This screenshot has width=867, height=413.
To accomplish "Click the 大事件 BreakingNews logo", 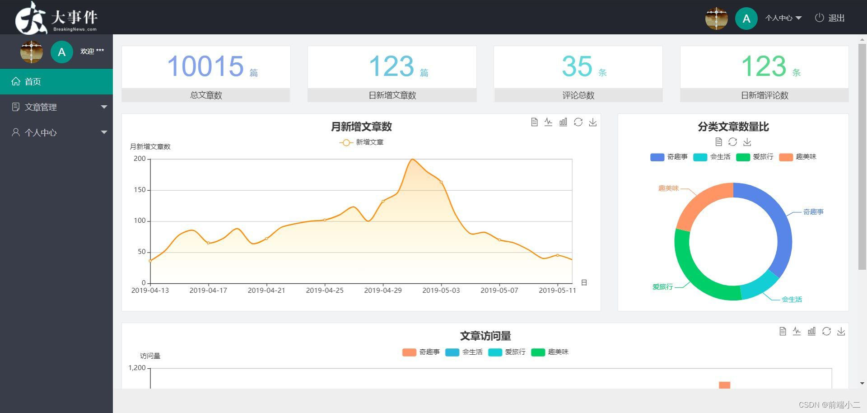I will coord(56,18).
